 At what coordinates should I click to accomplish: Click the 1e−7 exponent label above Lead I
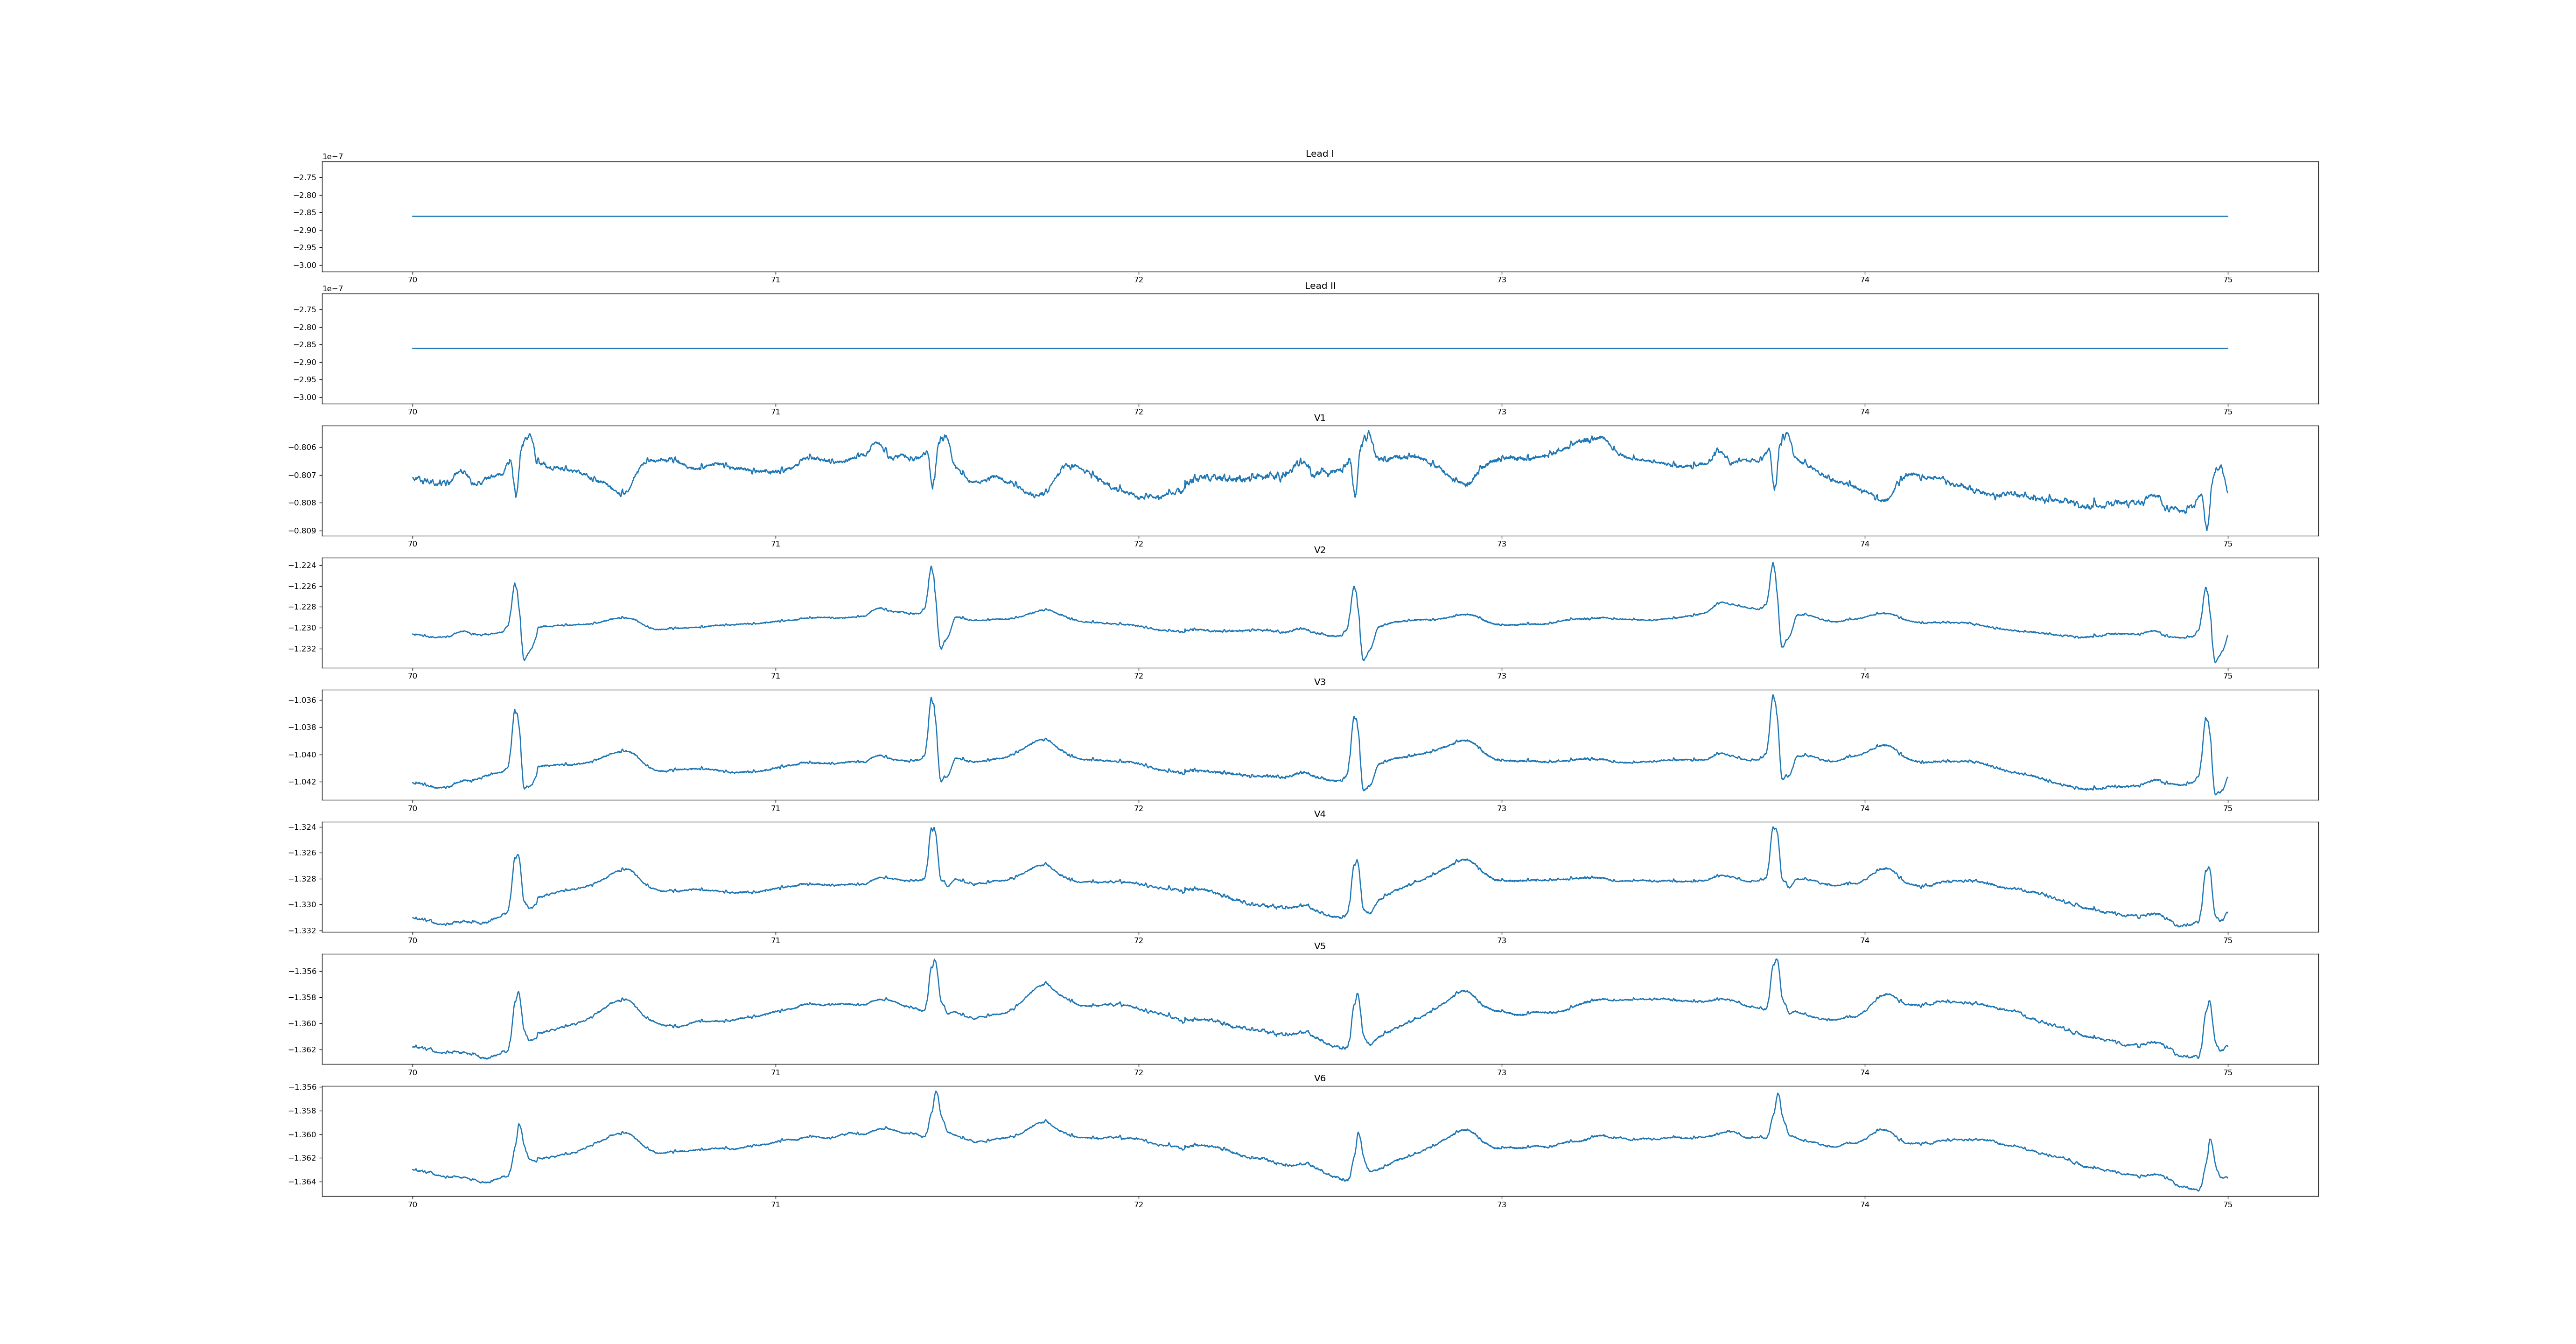coord(332,157)
